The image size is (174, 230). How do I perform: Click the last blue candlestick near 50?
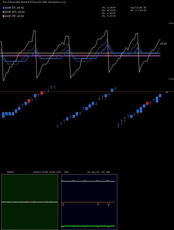point(160,95)
